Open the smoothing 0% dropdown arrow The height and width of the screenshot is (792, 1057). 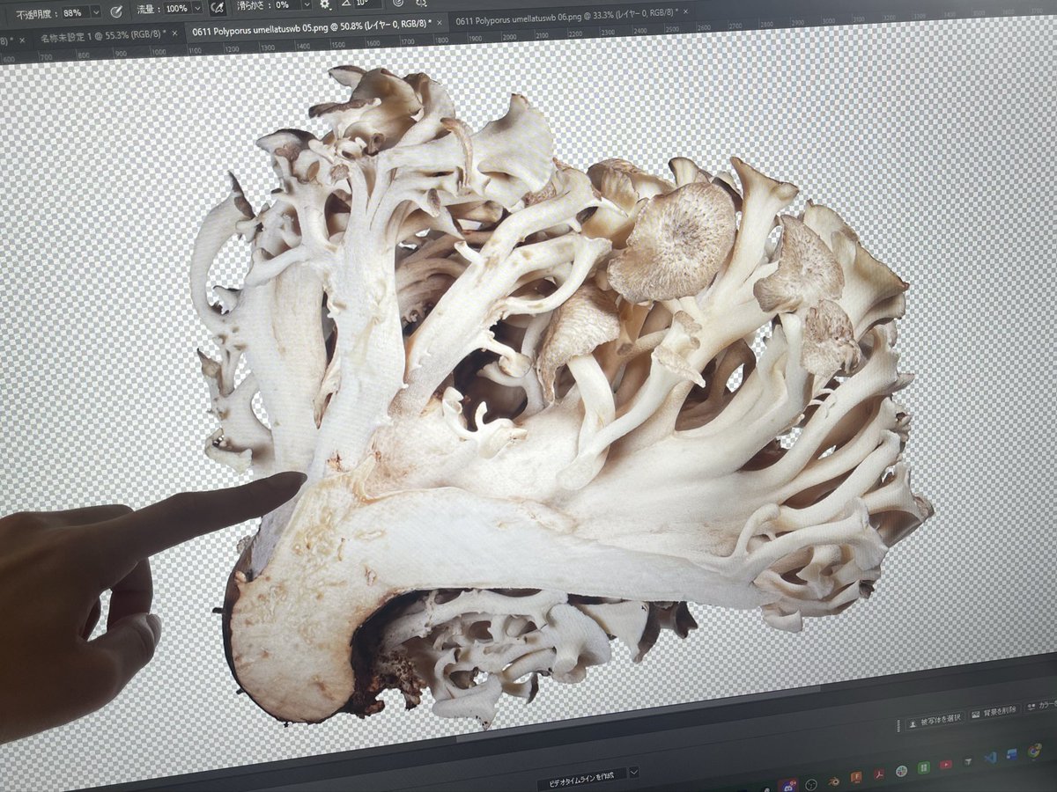(307, 4)
